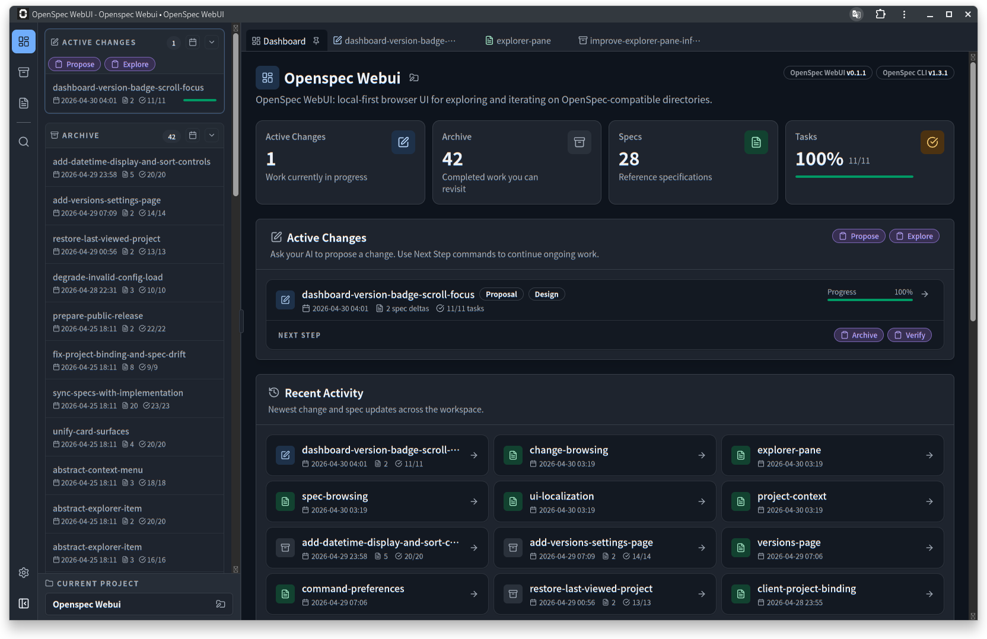Open sync-specs-with-implementation archive item
The width and height of the screenshot is (987, 639).
[x=135, y=398]
